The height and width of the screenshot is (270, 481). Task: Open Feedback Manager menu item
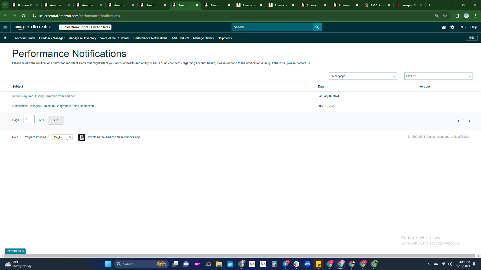point(52,38)
